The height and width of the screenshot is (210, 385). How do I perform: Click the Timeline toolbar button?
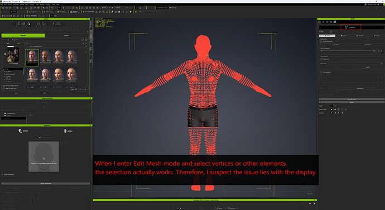point(173,8)
